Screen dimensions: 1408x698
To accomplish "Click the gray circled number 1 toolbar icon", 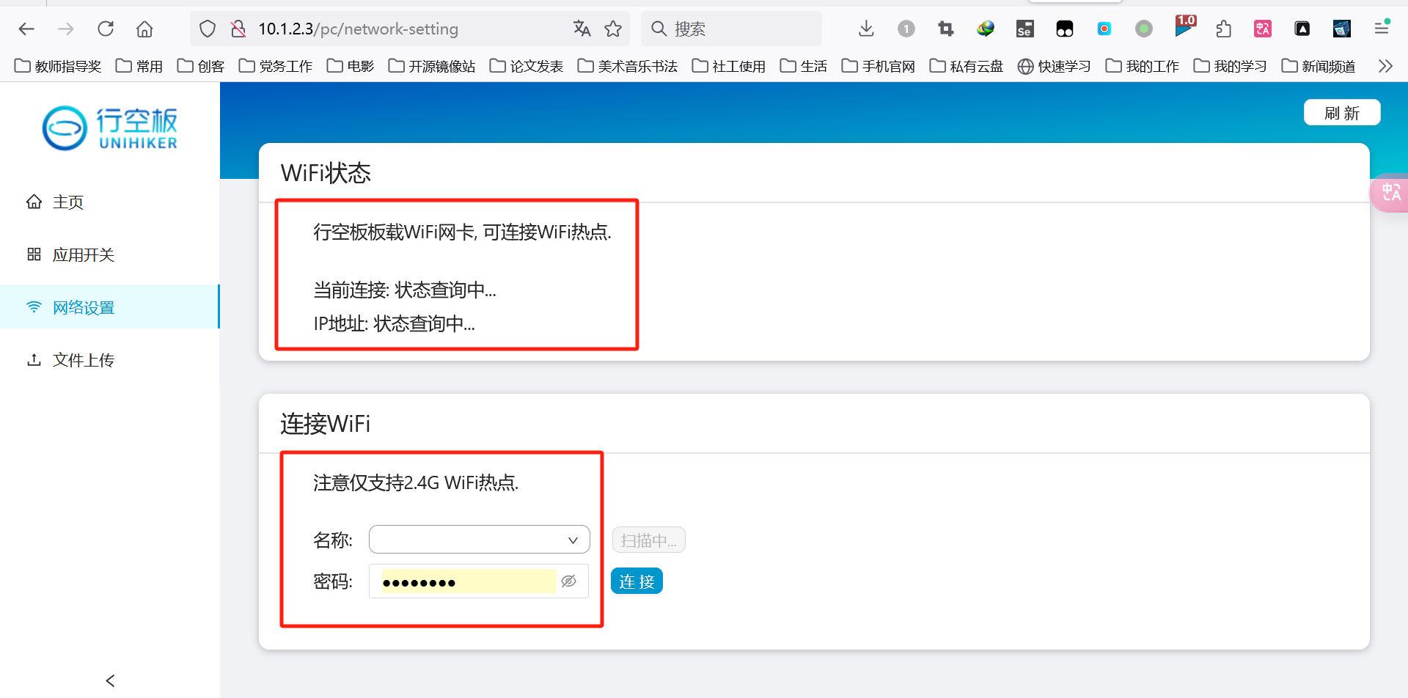I will click(906, 29).
